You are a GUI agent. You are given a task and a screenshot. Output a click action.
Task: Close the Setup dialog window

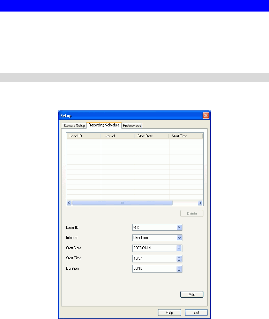point(206,116)
